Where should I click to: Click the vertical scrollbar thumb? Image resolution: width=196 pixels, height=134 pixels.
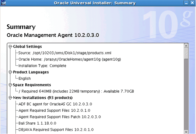[x=186, y=53]
